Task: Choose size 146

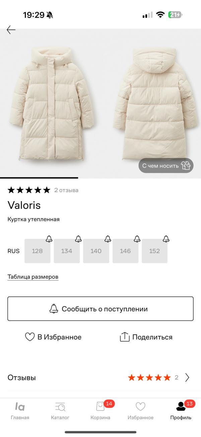Action: [x=125, y=251]
